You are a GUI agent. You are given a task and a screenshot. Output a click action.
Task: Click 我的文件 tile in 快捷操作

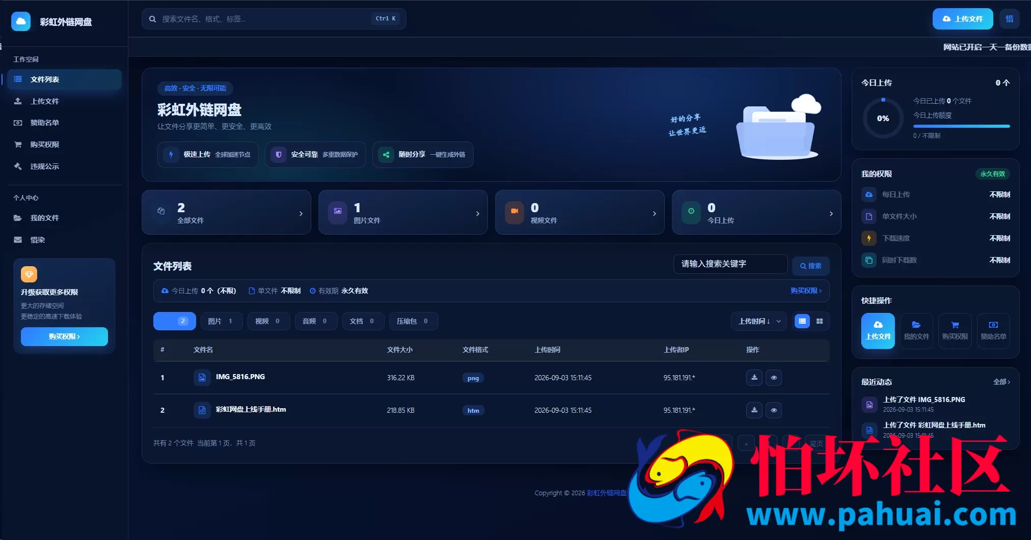pyautogui.click(x=916, y=331)
